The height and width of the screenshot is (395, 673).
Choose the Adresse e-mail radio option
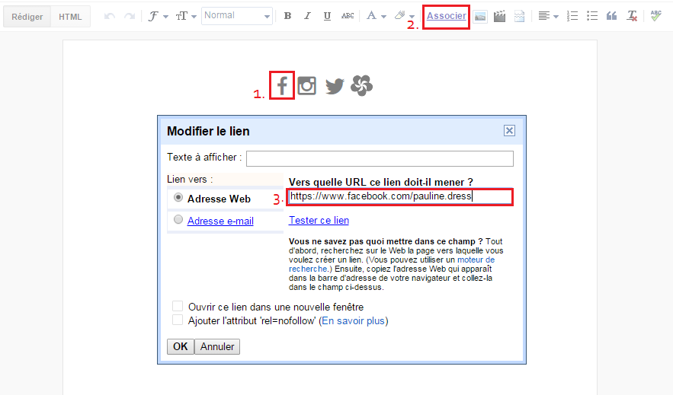tap(179, 220)
